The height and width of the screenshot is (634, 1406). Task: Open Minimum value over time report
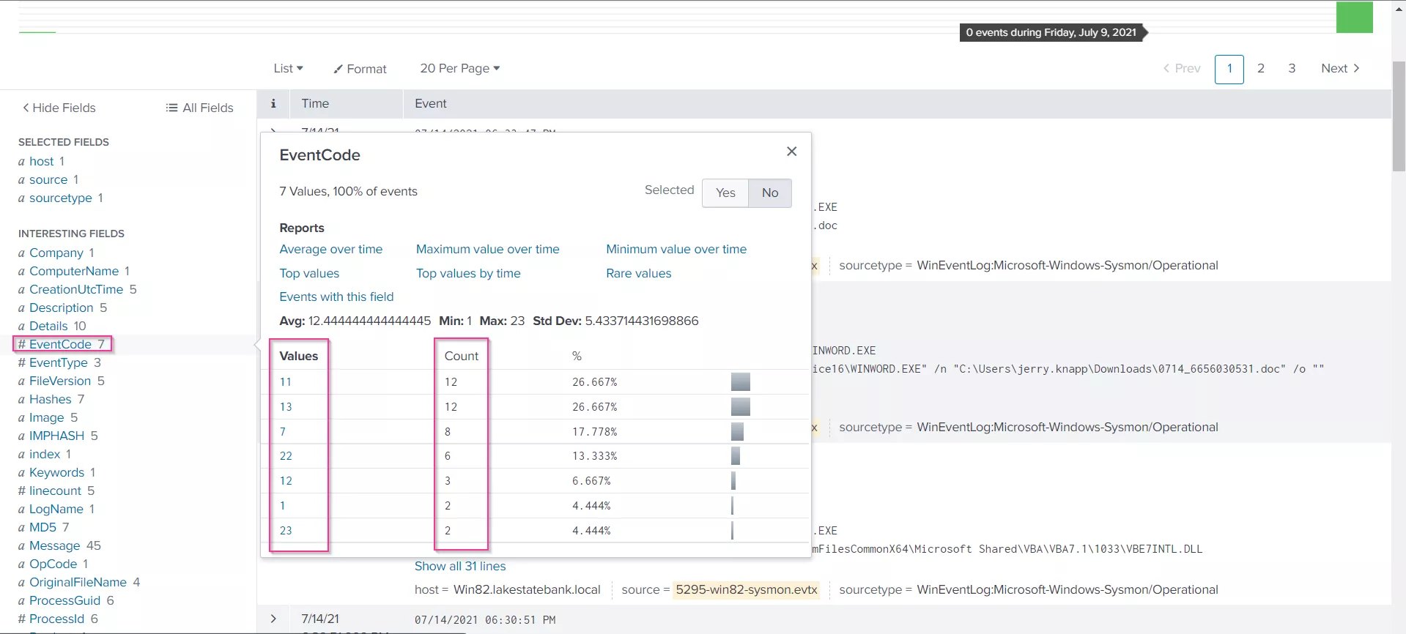point(676,249)
